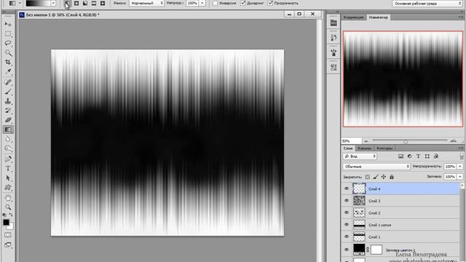The image size is (466, 262).
Task: Select the Gradient tool in toolbox
Action: click(8, 130)
